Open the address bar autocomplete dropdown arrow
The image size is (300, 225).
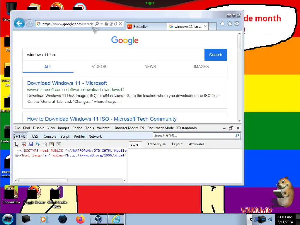tap(102, 24)
